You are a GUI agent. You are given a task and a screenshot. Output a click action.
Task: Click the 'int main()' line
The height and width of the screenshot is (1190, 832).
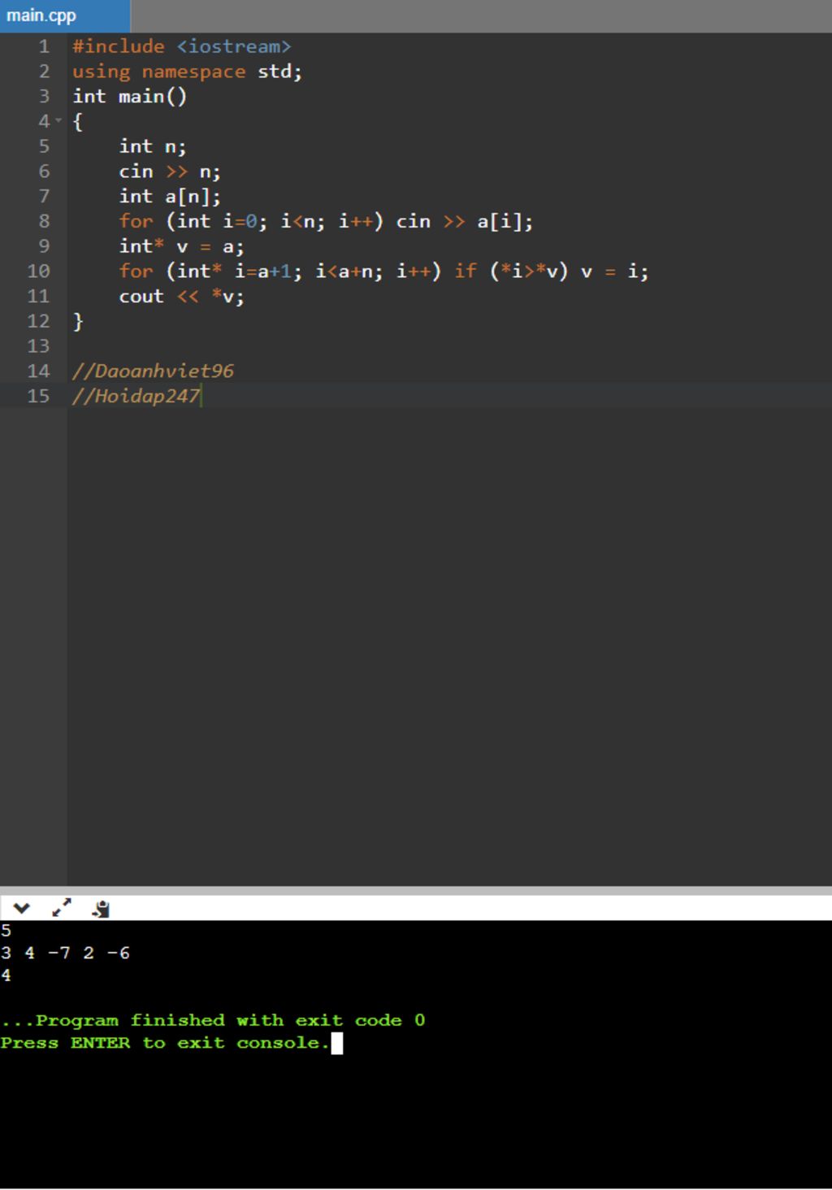[x=129, y=96]
